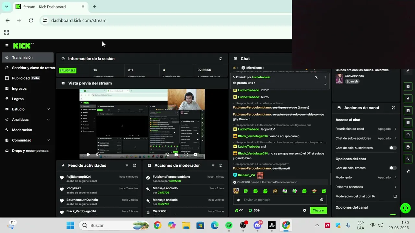Toggle stream preview panel in right rail

(x=408, y=86)
